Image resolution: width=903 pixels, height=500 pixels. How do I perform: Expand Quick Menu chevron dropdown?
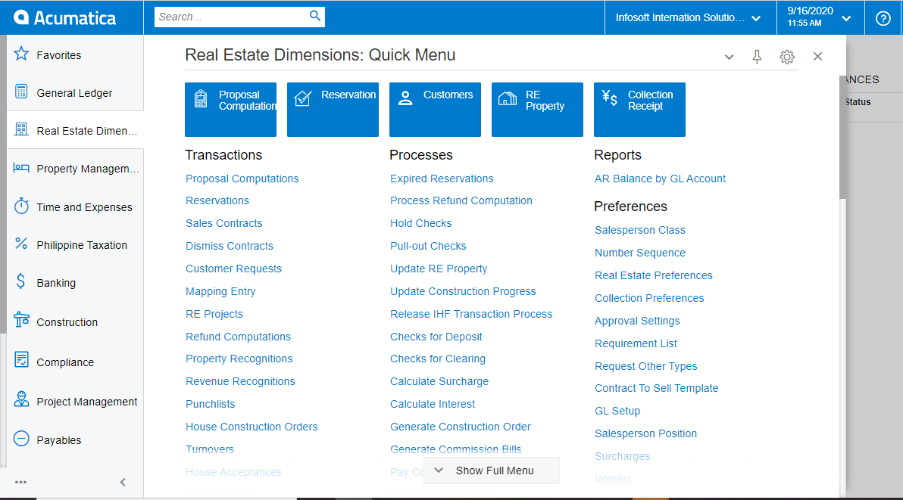[x=729, y=57]
